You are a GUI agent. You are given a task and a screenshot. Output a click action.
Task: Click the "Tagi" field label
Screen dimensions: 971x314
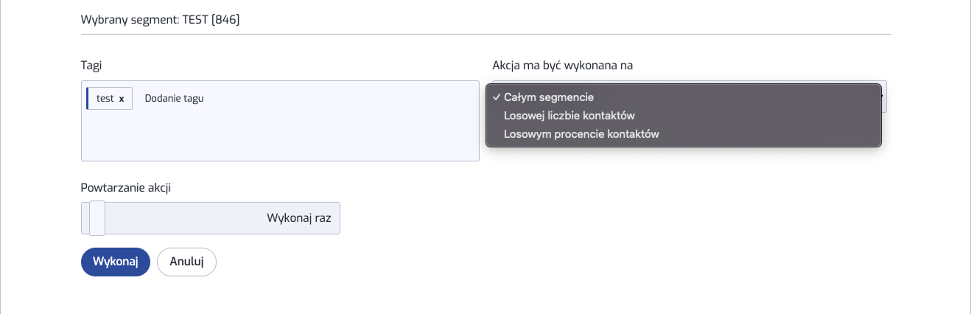point(91,66)
